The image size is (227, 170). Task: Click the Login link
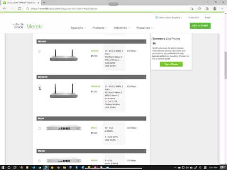pos(208,17)
